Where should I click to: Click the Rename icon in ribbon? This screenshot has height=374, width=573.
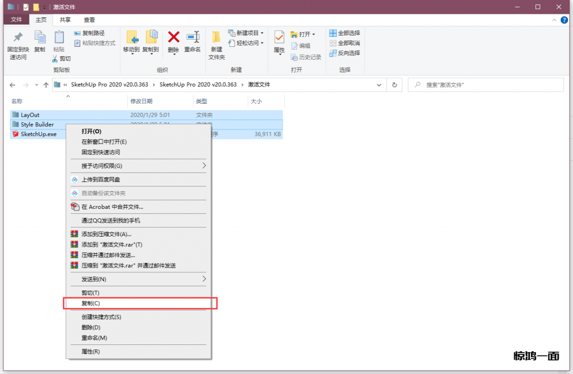(x=192, y=37)
